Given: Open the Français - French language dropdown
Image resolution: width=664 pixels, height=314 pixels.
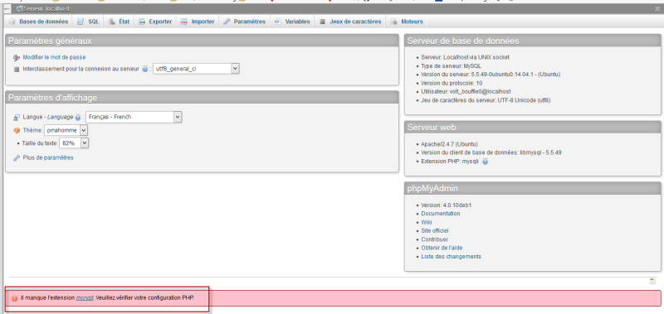Looking at the screenshot, I should tap(134, 117).
